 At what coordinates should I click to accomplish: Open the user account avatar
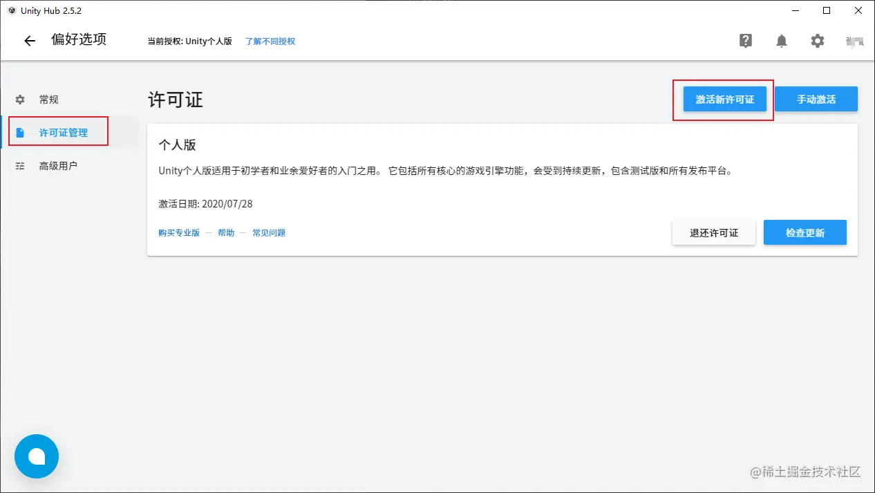click(x=855, y=41)
